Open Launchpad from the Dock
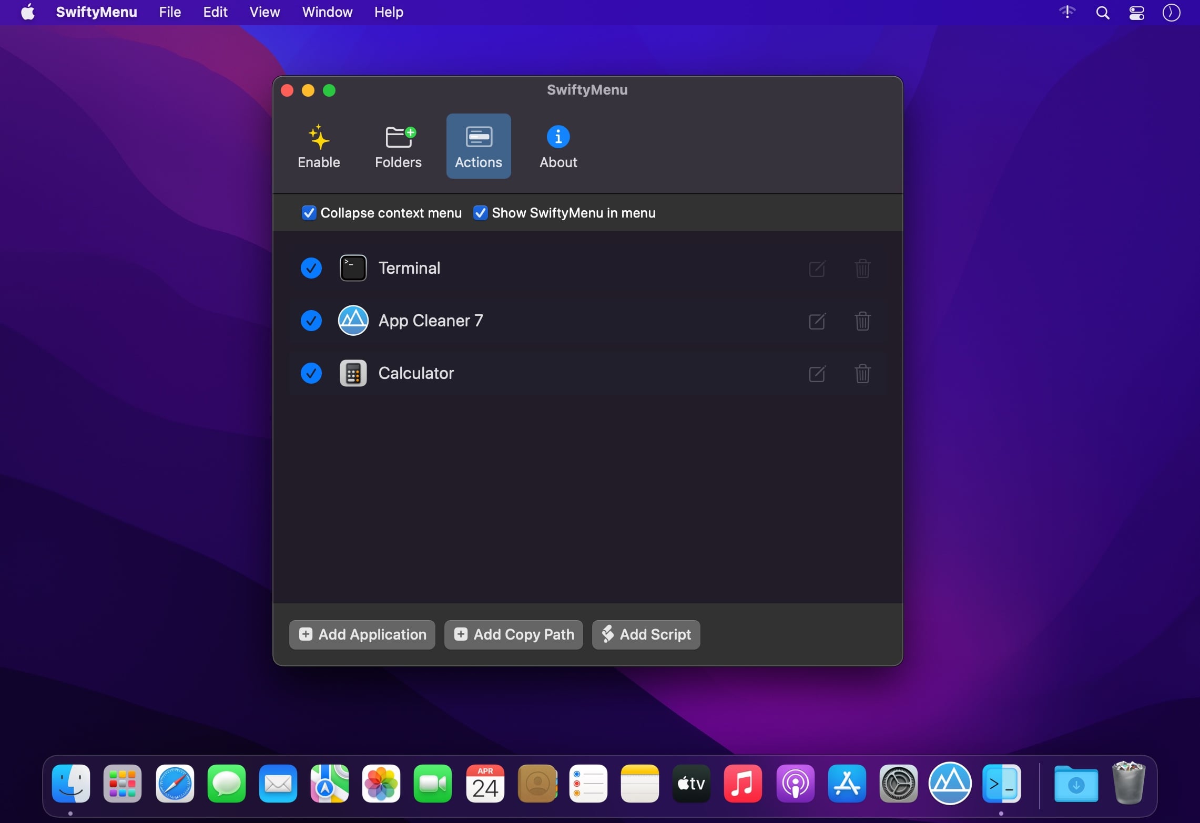 point(123,784)
